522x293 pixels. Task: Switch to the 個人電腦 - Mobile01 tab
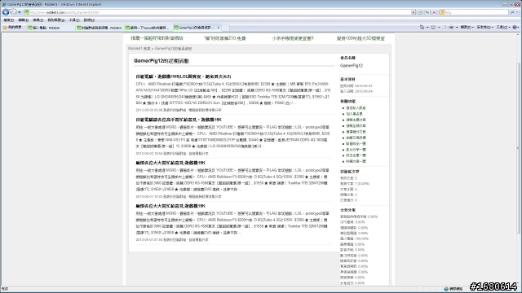[x=51, y=28]
